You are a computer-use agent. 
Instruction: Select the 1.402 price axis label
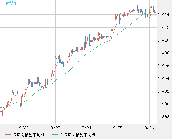click(163, 91)
